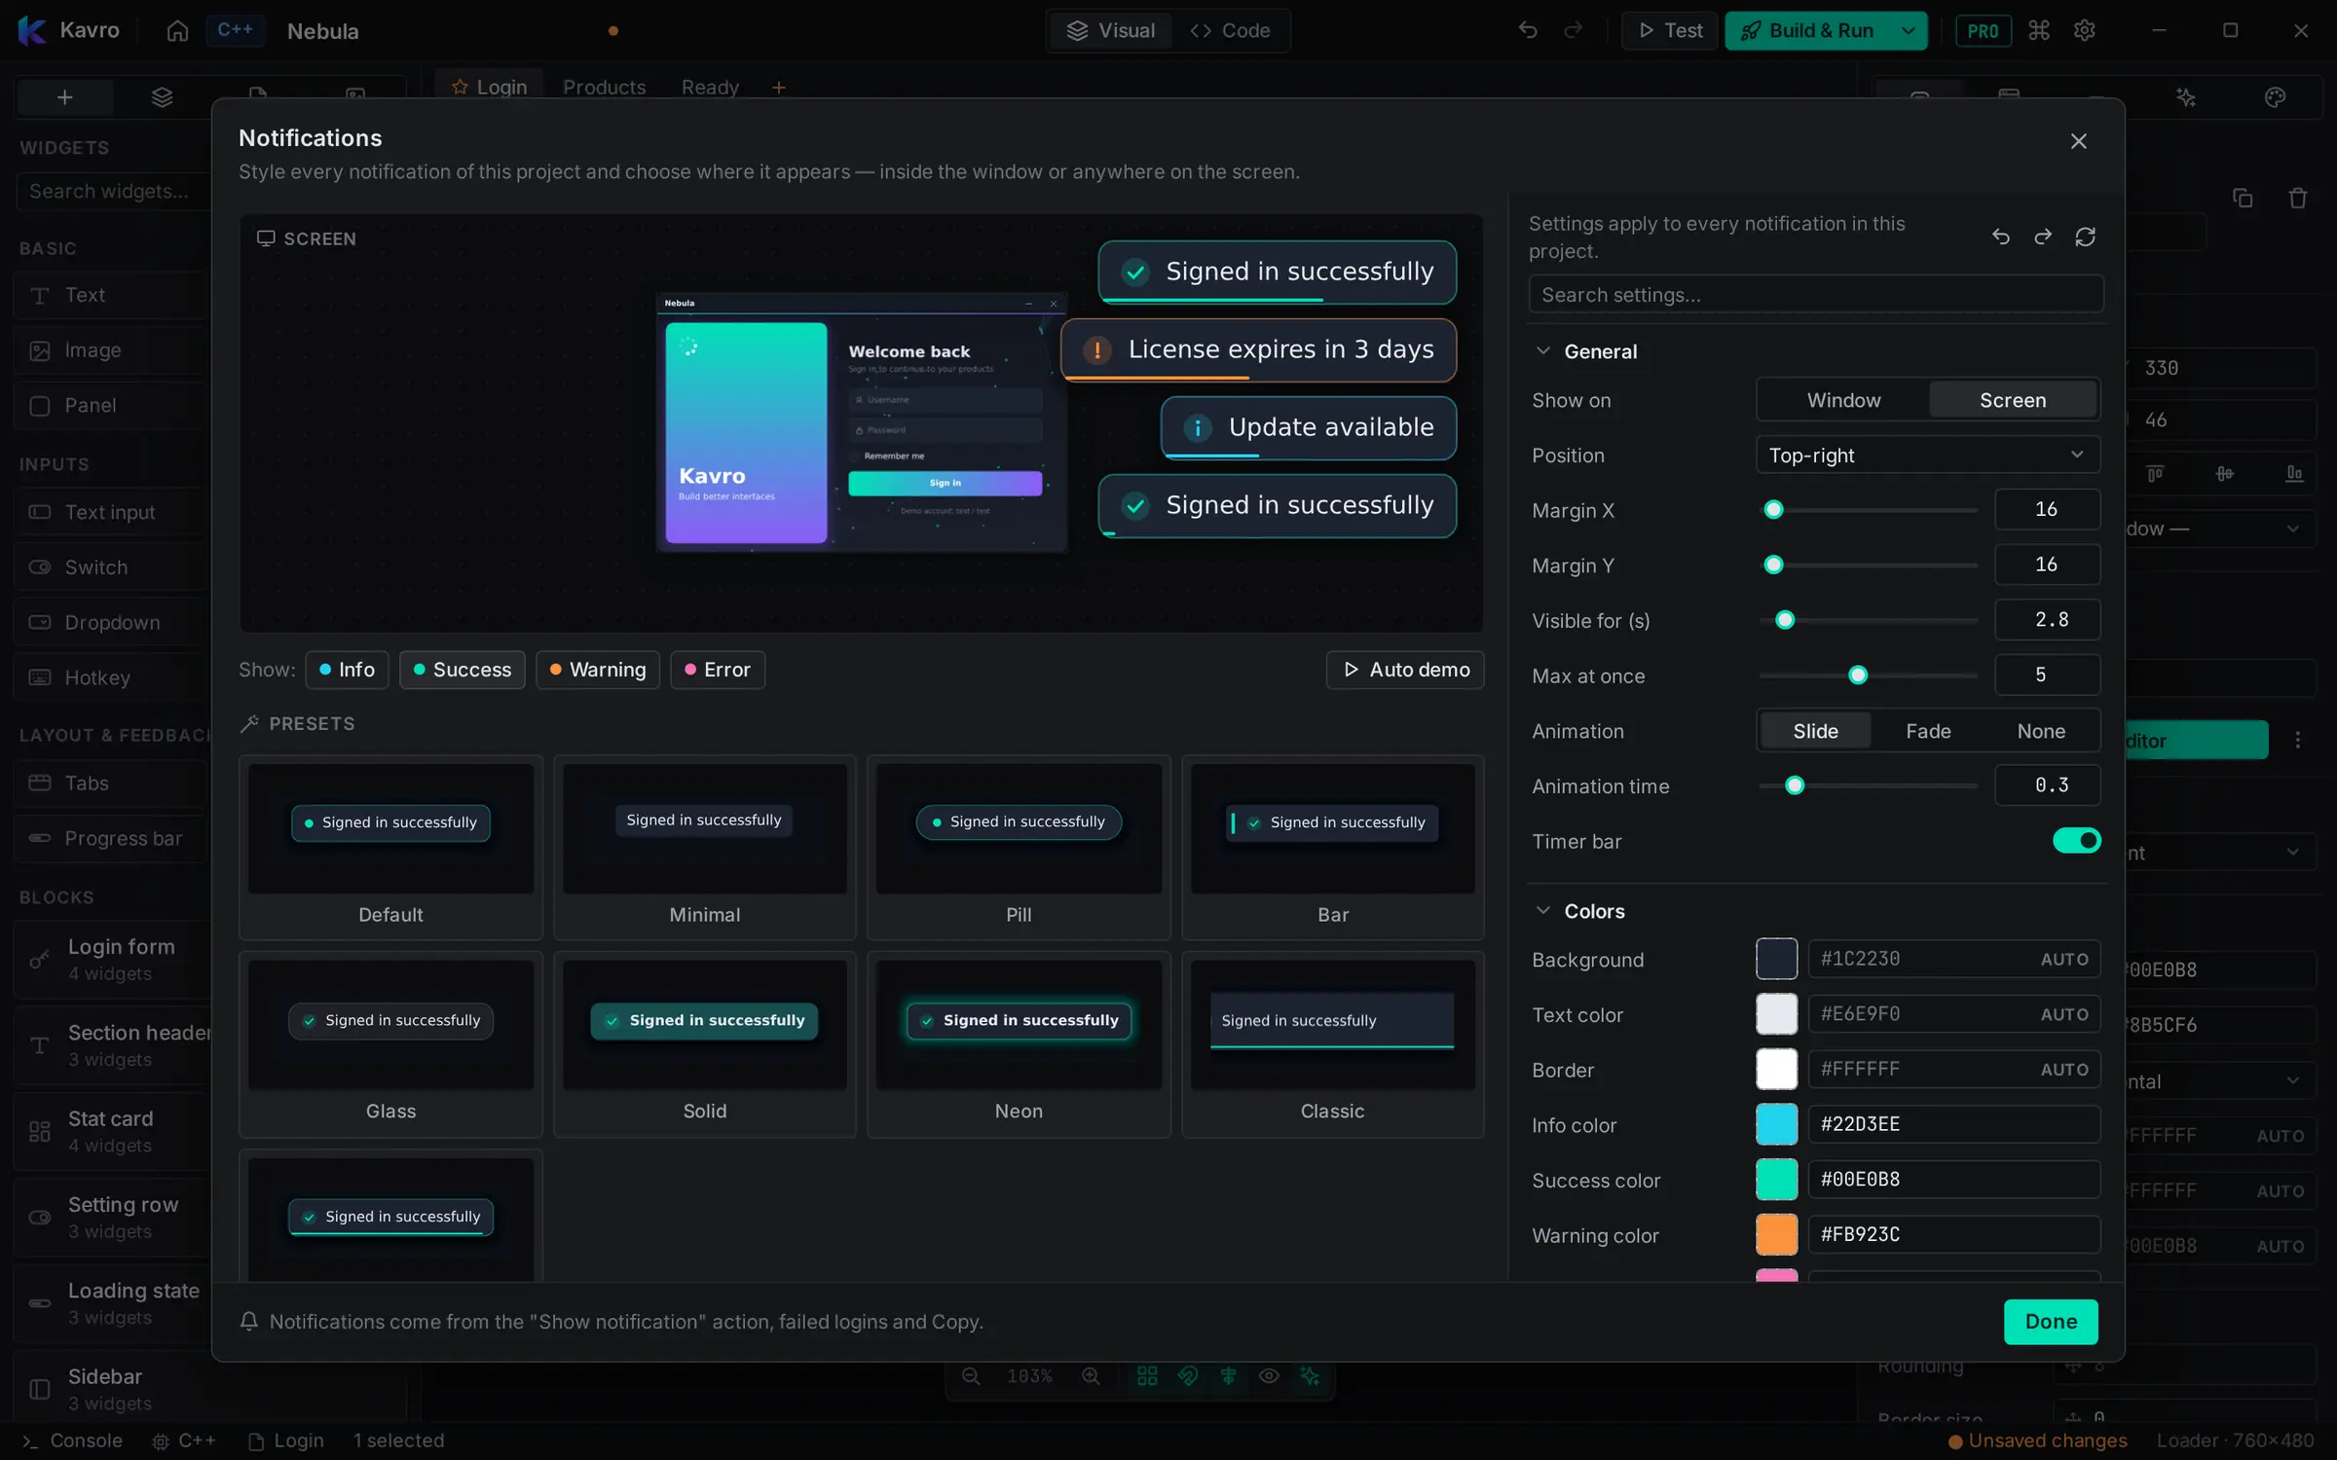Choose None animation

coord(2040,731)
